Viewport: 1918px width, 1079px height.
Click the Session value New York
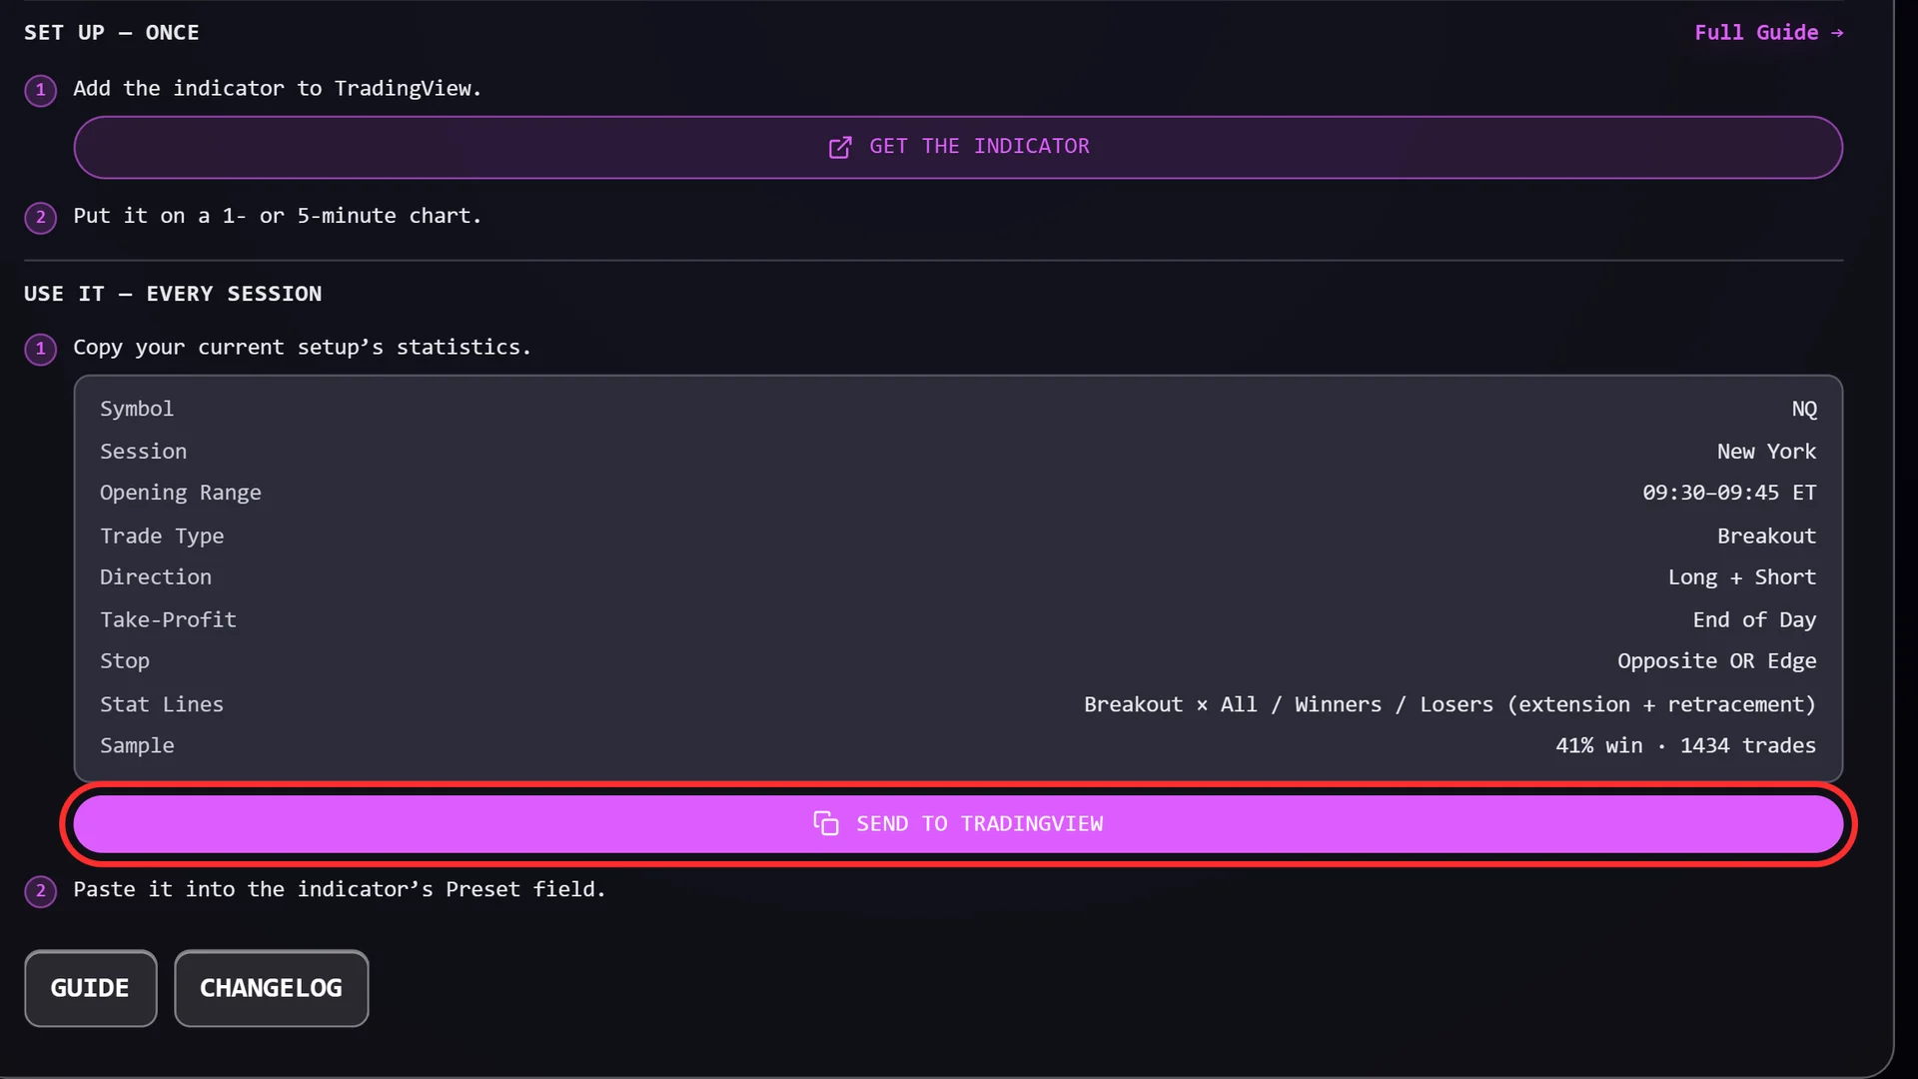[x=1766, y=452]
